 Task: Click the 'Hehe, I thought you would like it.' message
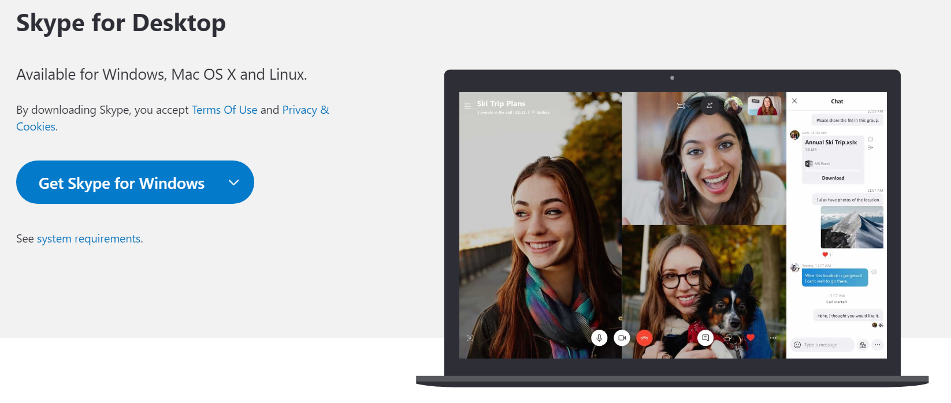point(848,315)
